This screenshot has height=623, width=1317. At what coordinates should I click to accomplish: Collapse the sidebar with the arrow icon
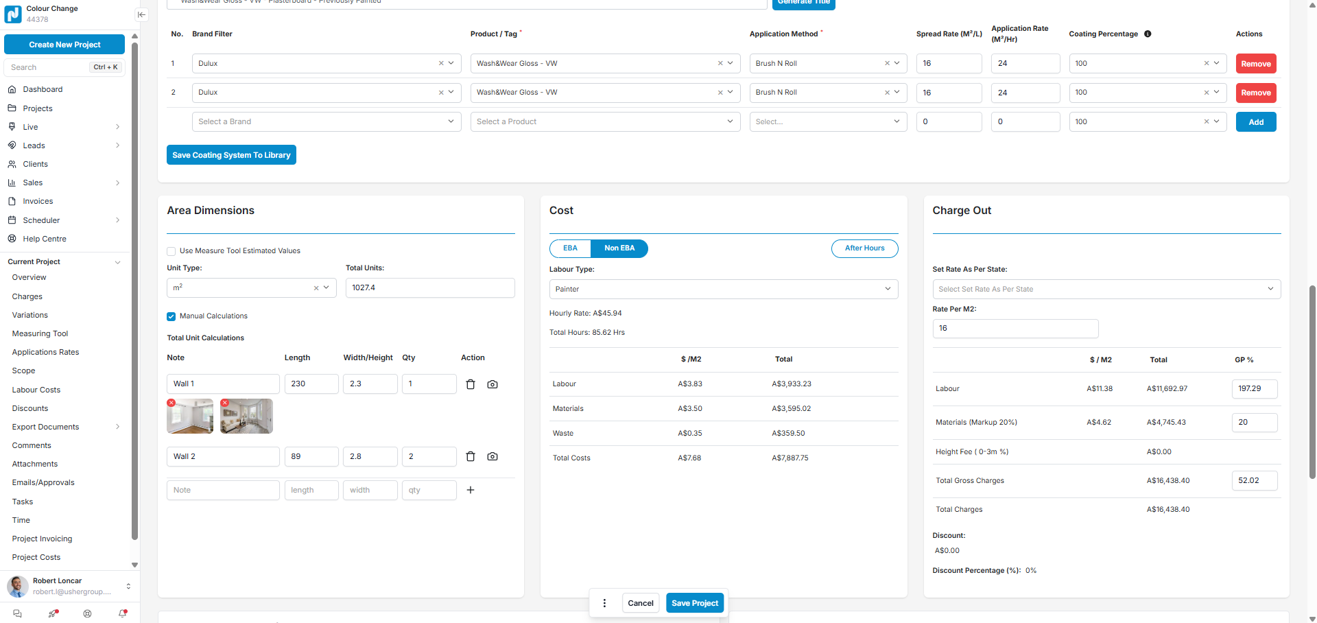141,14
